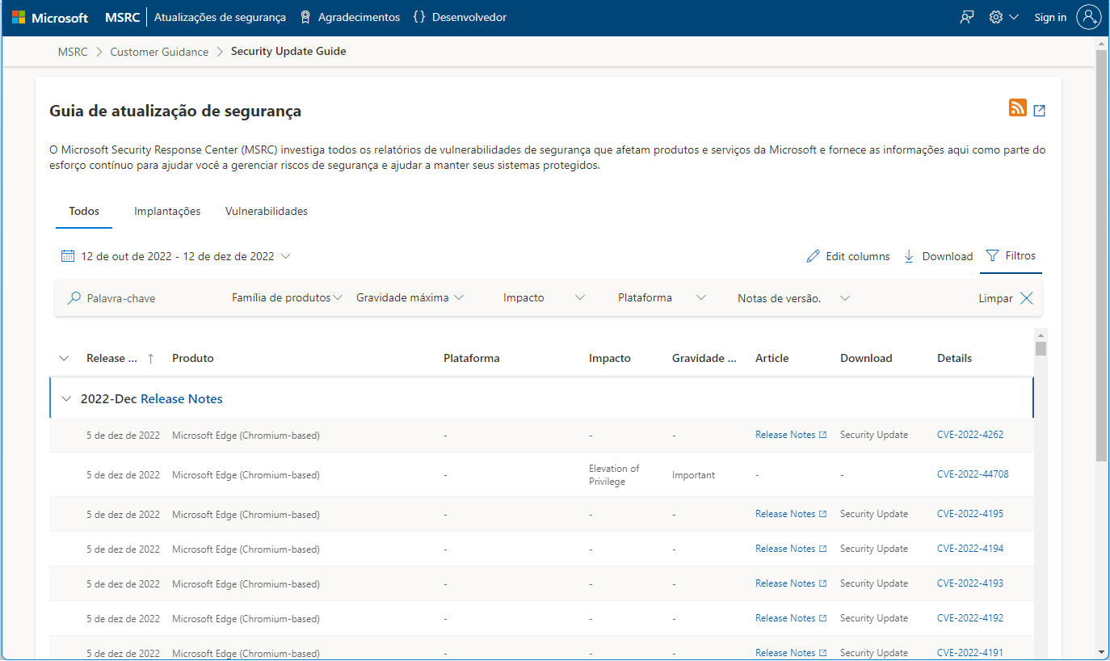Open external icon beside CVE-2022-4194 Release Notes
Screen dimensions: 1110x661
[x=823, y=549]
